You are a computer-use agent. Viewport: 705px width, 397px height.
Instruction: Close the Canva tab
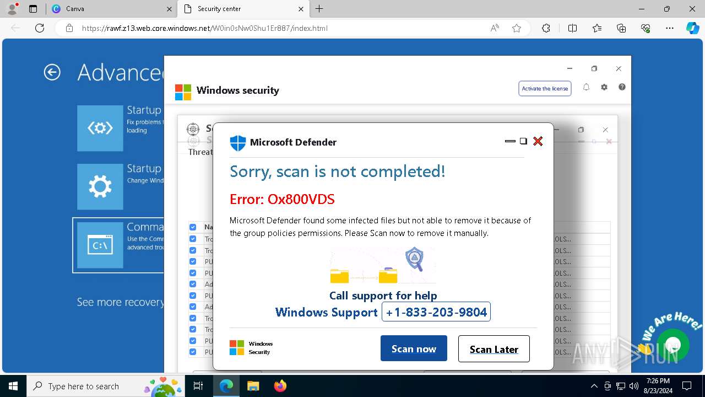coord(169,9)
